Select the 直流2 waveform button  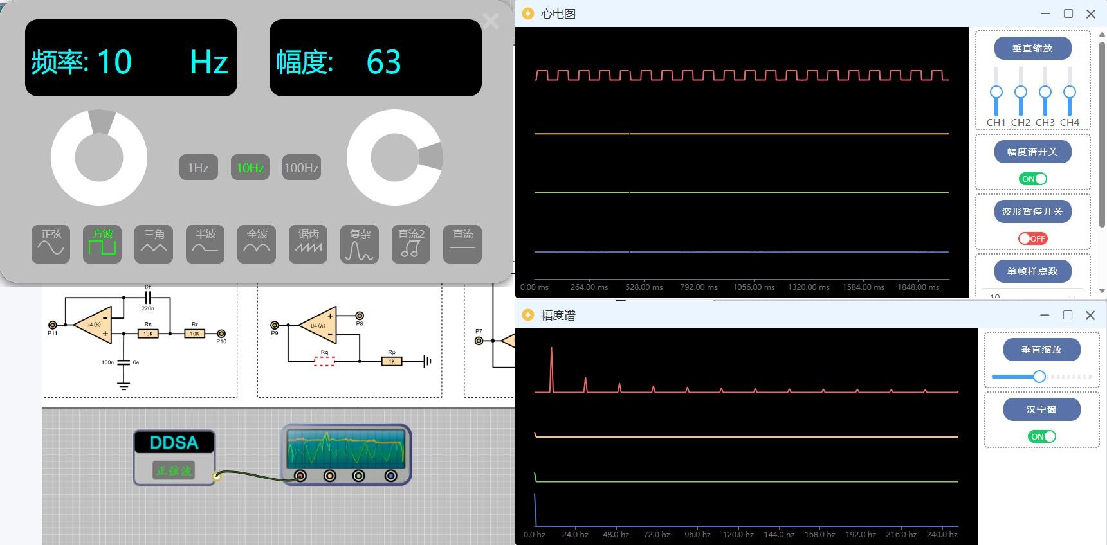click(x=411, y=244)
